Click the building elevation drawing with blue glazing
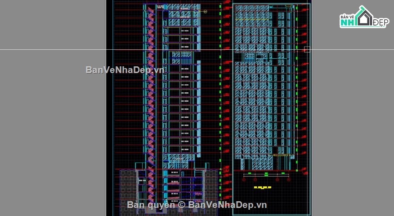 coord(264,87)
